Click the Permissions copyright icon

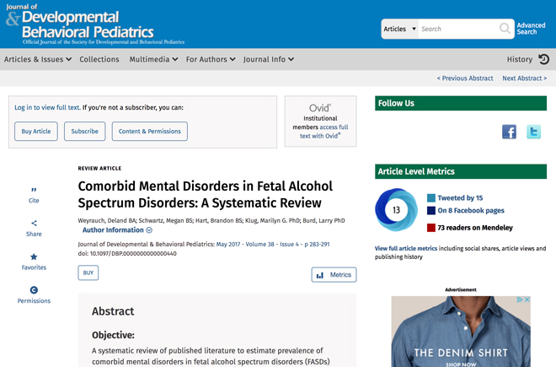[34, 290]
